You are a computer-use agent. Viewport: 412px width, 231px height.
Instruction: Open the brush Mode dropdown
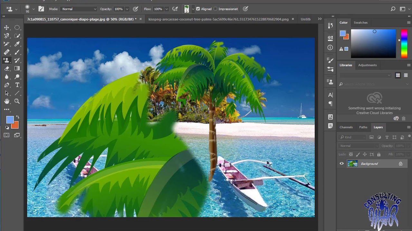tap(79, 9)
